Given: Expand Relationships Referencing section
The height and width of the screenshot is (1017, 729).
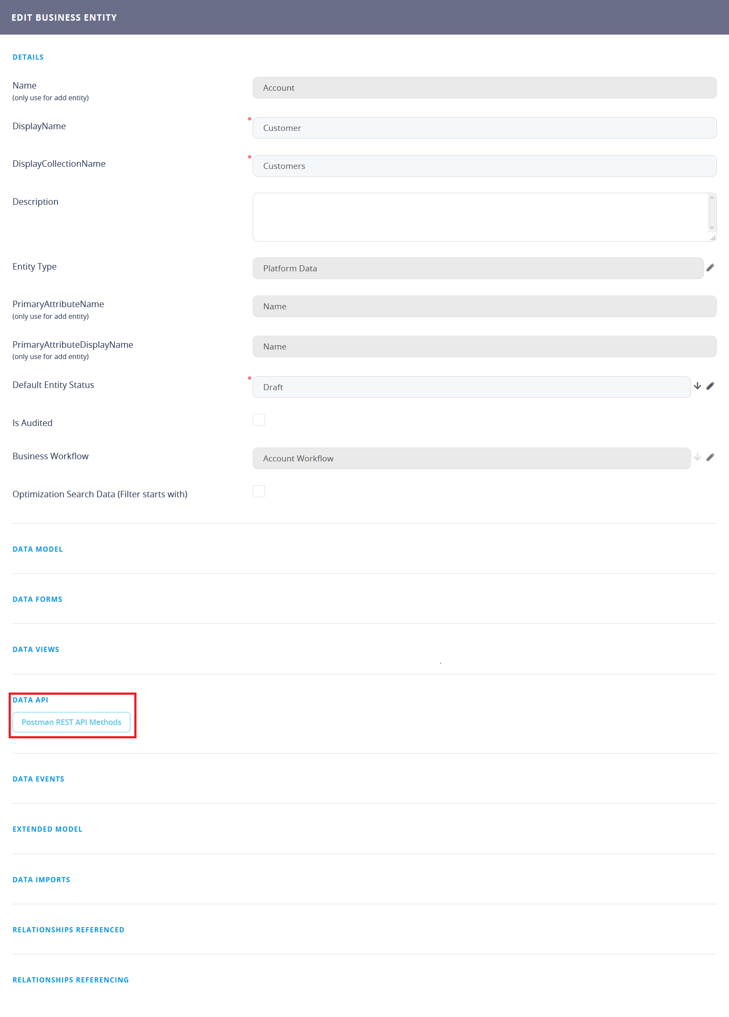Looking at the screenshot, I should (70, 980).
